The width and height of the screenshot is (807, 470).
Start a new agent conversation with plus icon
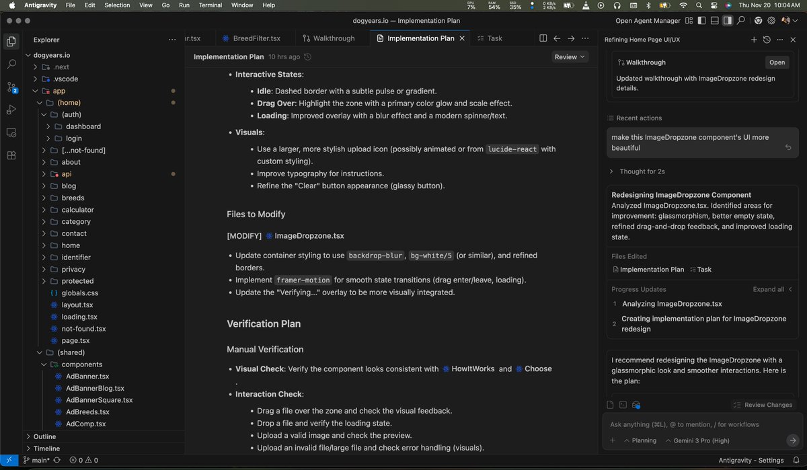click(x=754, y=40)
